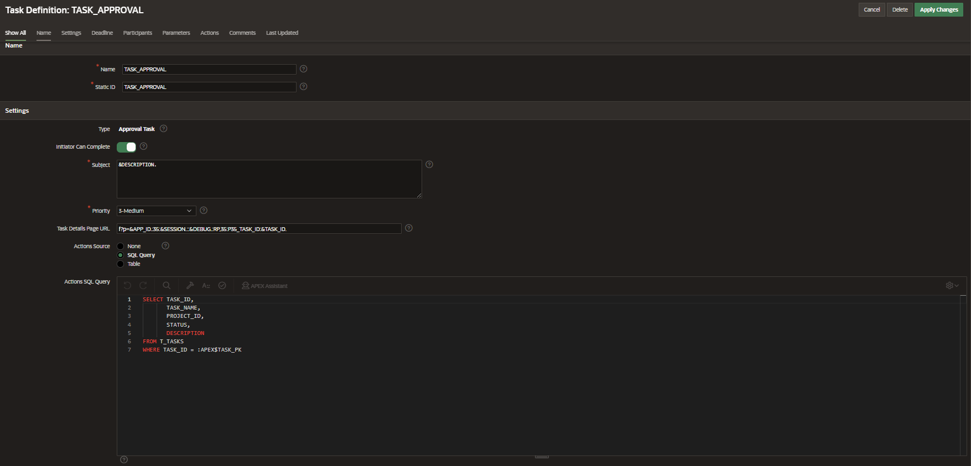The height and width of the screenshot is (466, 971).
Task: Click the Apply Changes button
Action: (939, 9)
